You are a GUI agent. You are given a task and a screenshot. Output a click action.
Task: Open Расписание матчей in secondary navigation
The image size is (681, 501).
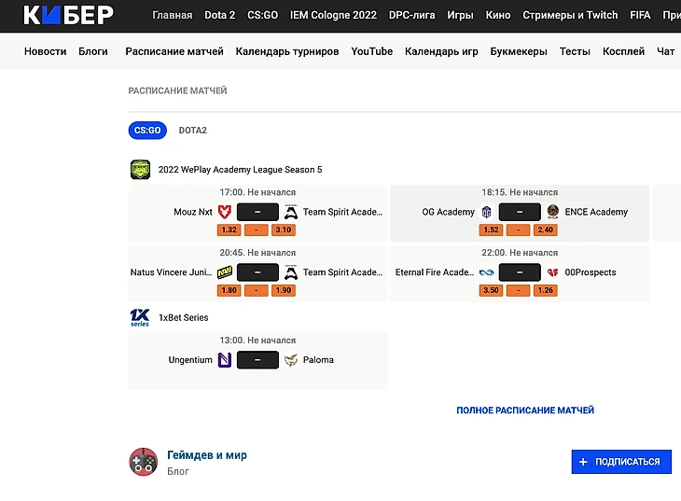pyautogui.click(x=174, y=51)
